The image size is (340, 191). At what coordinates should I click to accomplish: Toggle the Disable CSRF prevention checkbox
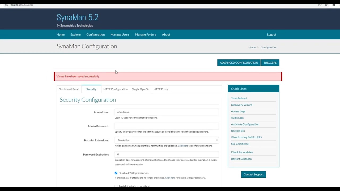click(x=116, y=173)
